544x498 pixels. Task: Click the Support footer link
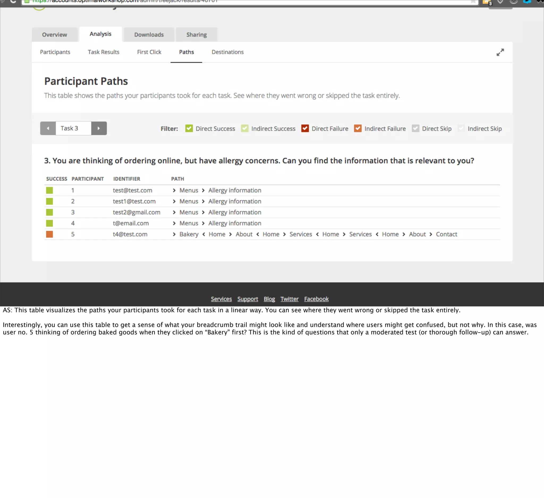coord(248,299)
